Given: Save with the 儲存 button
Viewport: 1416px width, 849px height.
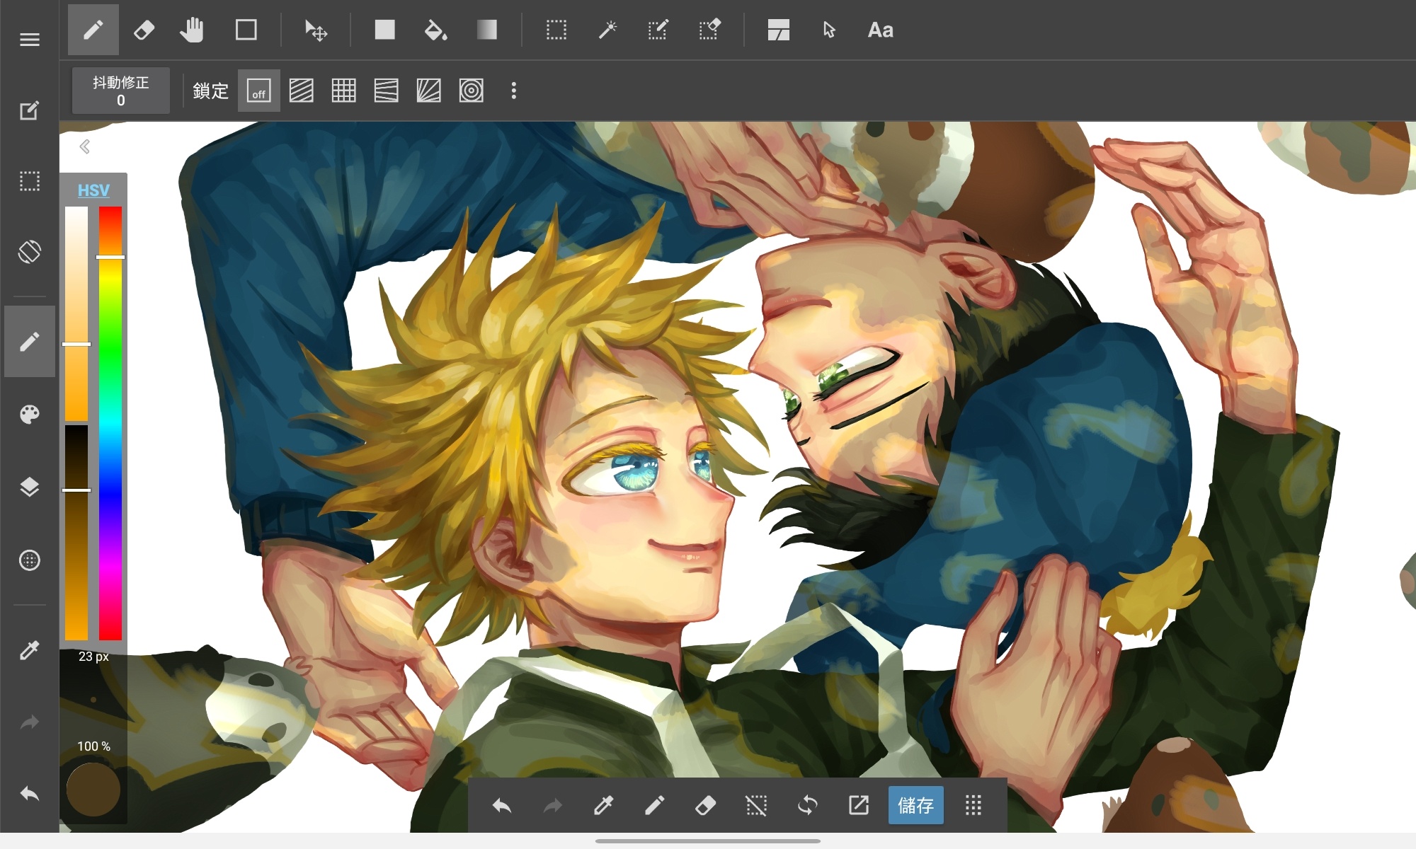Looking at the screenshot, I should point(915,805).
